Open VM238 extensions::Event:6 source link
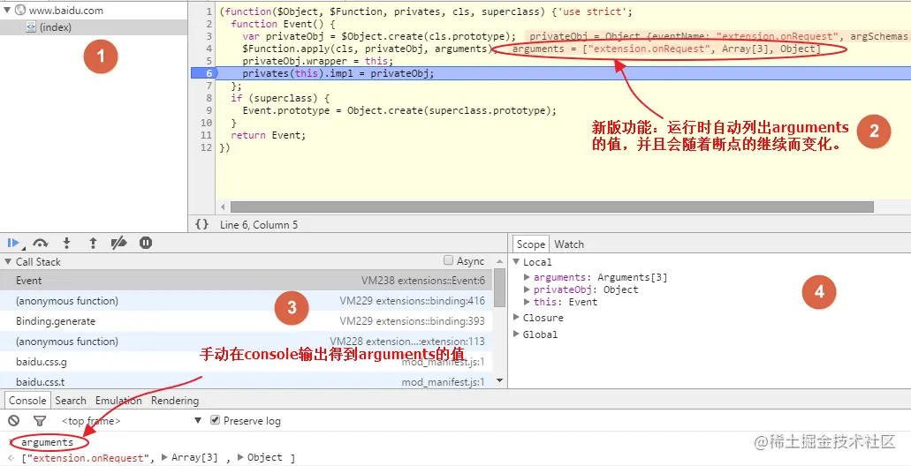Viewport: 911px width, 466px height. coord(423,281)
